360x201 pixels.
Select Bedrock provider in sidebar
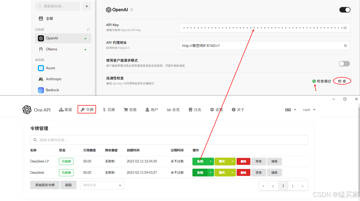click(63, 90)
